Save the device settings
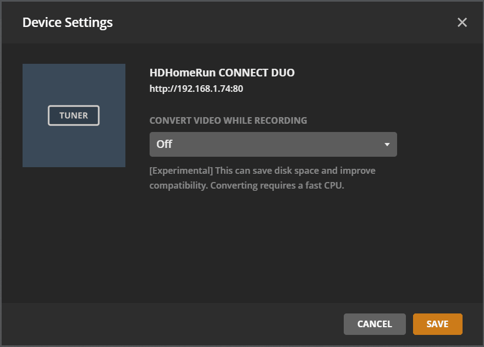This screenshot has width=484, height=347. [437, 324]
